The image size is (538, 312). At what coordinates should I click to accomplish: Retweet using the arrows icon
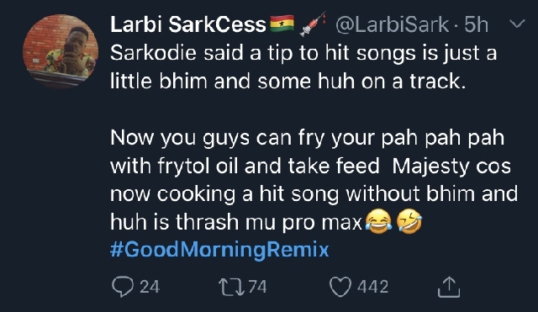click(x=232, y=287)
